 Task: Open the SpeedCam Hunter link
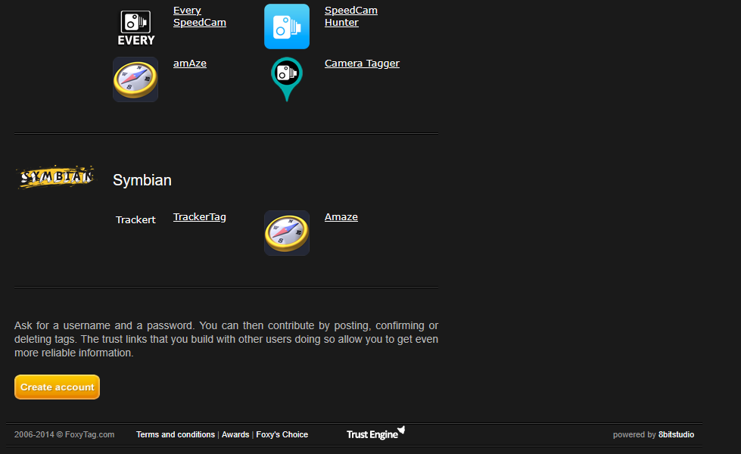pos(350,17)
